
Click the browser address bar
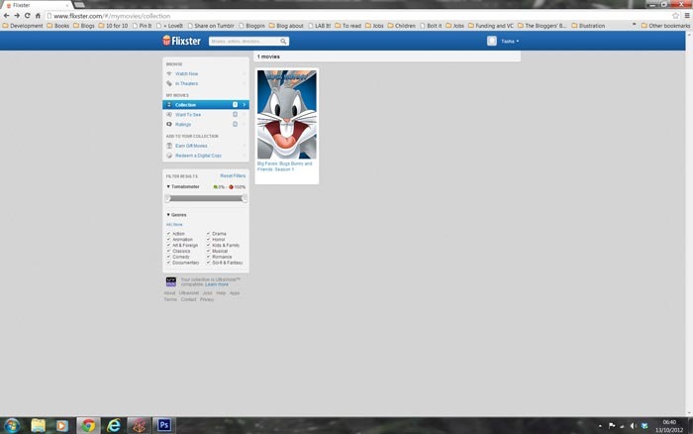(358, 16)
